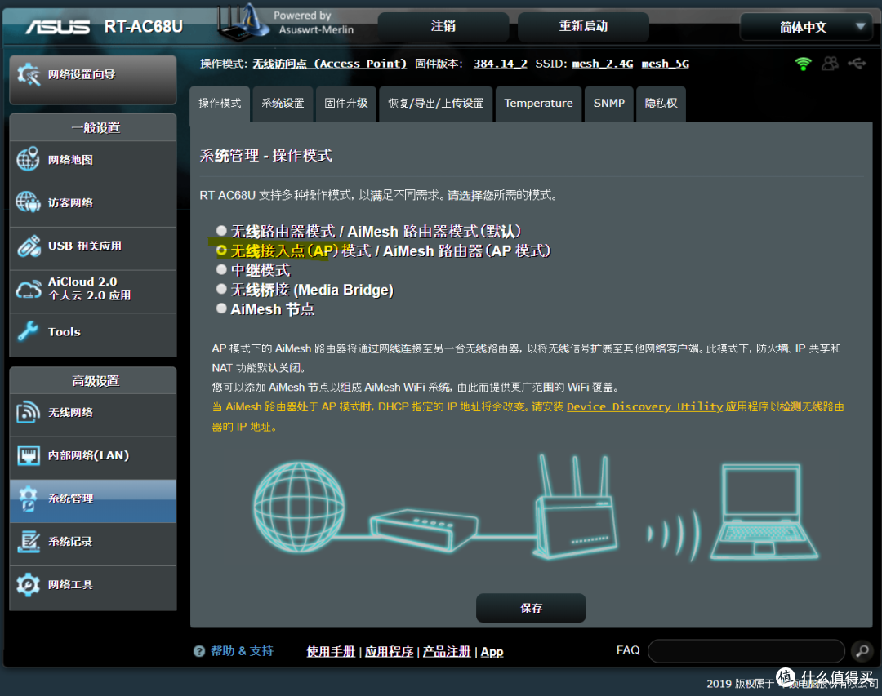Select 中继模式 radio button
The image size is (882, 696).
click(221, 269)
